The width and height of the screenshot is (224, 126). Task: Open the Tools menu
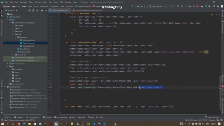[x=56, y=2]
